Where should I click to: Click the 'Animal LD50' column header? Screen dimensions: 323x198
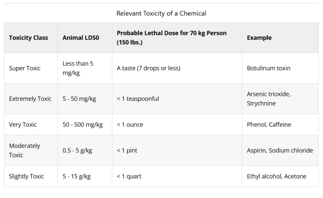[x=81, y=38]
